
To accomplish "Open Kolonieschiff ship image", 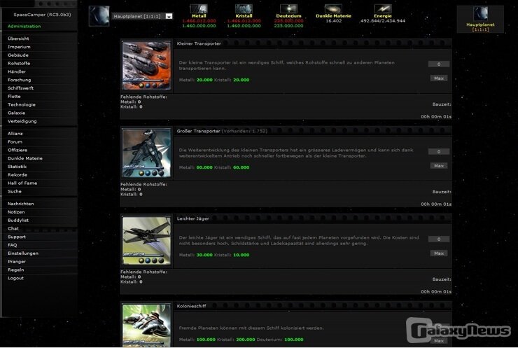I will point(146,325).
